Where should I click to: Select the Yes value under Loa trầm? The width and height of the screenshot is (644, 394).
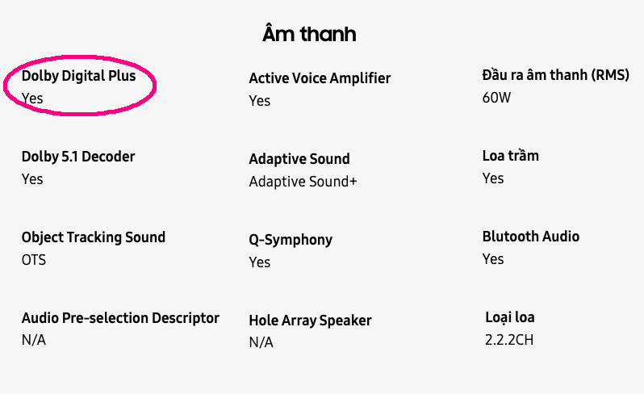click(x=493, y=178)
